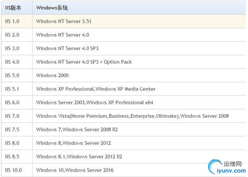This screenshot has width=248, height=177.
Task: Click the IIS 8.0 version cell
Action: [12, 143]
